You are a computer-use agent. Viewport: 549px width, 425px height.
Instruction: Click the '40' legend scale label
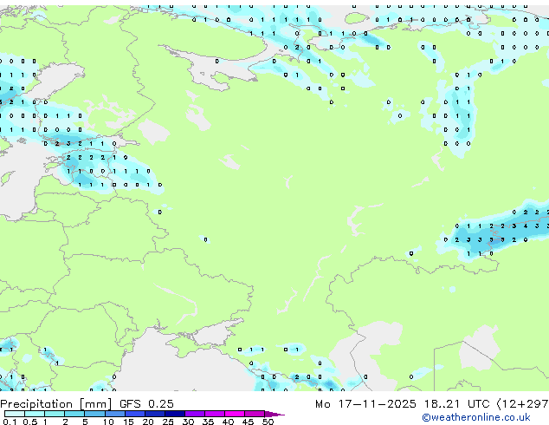click(228, 422)
